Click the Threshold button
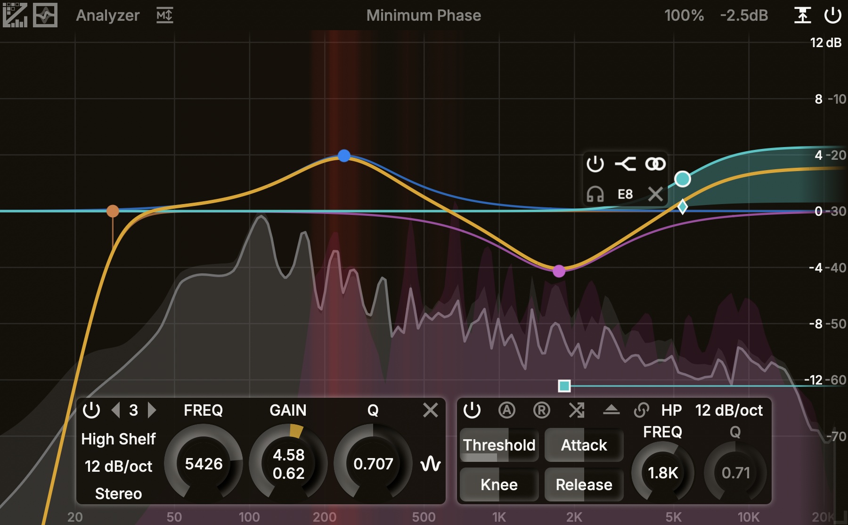848x525 pixels. coord(499,445)
